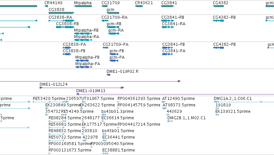The width and height of the screenshot is (274, 155).
Task: Click EST AT12490.5prime
Action: click(178, 99)
